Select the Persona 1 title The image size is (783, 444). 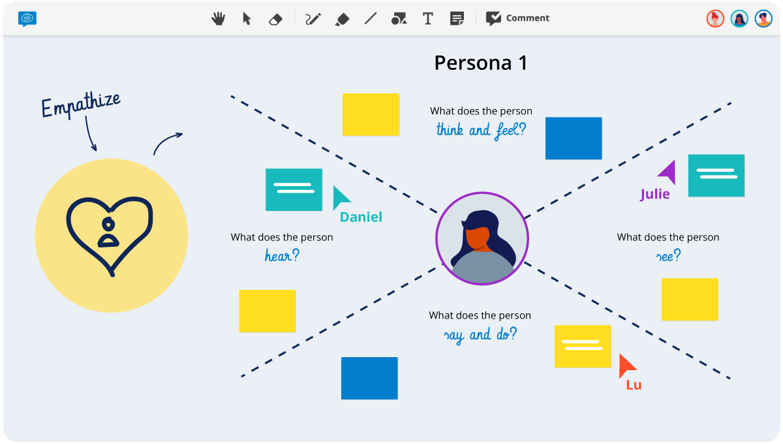pos(481,63)
